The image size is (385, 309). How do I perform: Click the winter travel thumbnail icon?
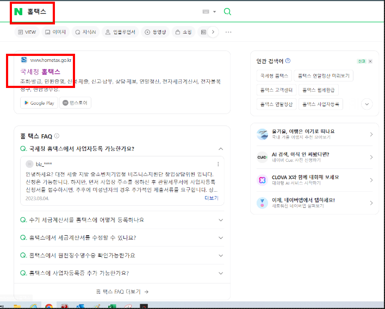[262, 134]
